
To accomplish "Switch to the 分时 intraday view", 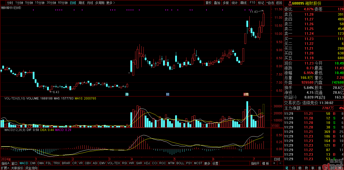I will (10, 3).
